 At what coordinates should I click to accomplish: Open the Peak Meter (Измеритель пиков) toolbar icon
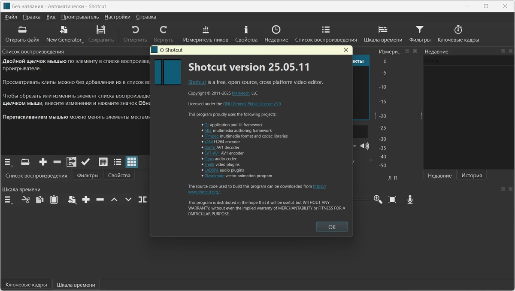click(x=206, y=30)
